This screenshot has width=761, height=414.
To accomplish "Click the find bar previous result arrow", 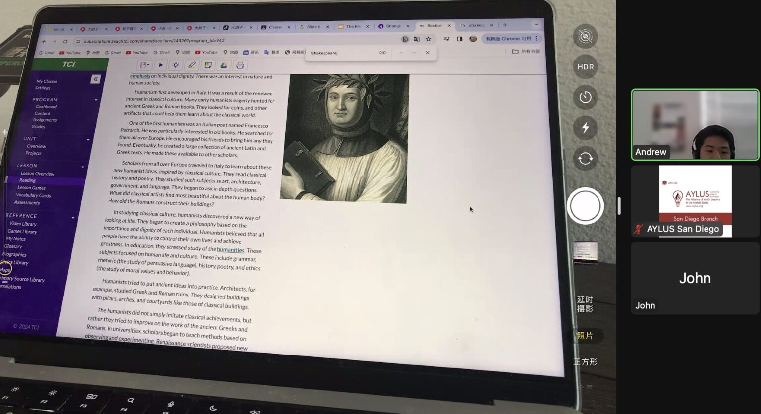I will (401, 52).
